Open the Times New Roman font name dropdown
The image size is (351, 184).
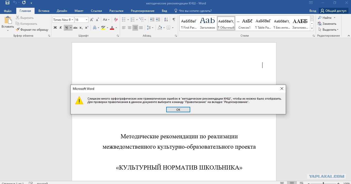73,20
